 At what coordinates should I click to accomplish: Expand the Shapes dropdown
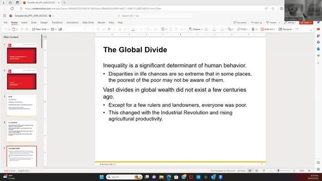pyautogui.click(x=197, y=29)
